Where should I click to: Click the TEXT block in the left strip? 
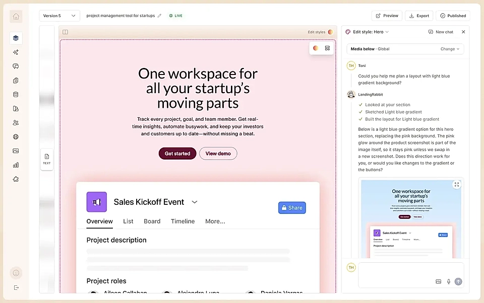(47, 160)
